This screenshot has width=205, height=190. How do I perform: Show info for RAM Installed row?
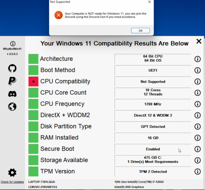coord(197,138)
